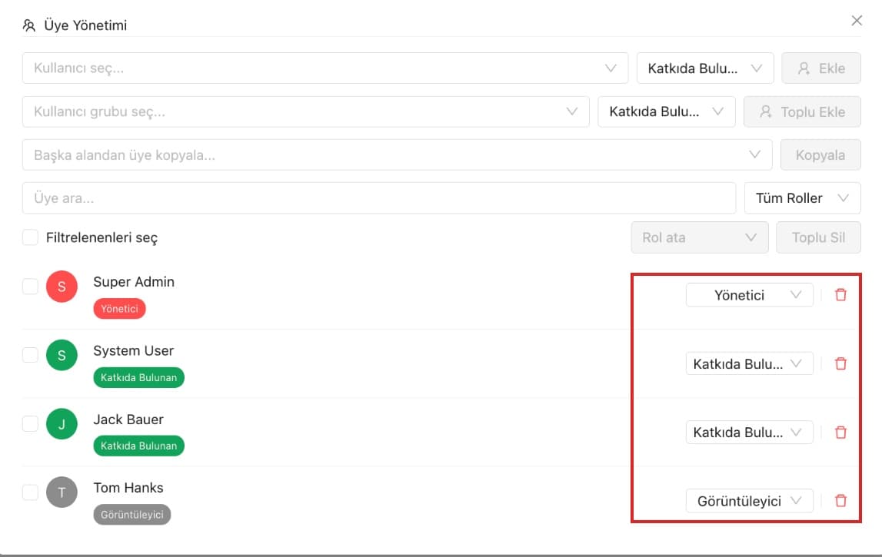882x557 pixels.
Task: Open System User's role dropdown
Action: click(x=750, y=363)
